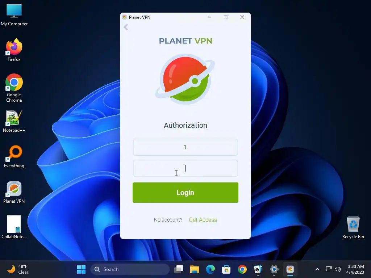Screen dimensions: 371x278
Task: Open volume control in system tray
Action: pyautogui.click(x=338, y=269)
